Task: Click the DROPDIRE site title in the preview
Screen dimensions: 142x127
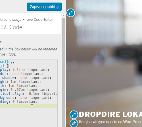Action: (x=110, y=114)
